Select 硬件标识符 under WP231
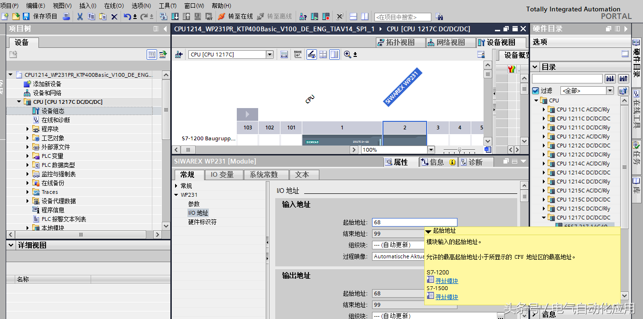Screen dimensions: 643x319 202,222
